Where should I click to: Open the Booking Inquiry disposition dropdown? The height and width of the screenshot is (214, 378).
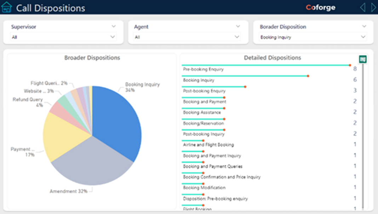point(313,37)
